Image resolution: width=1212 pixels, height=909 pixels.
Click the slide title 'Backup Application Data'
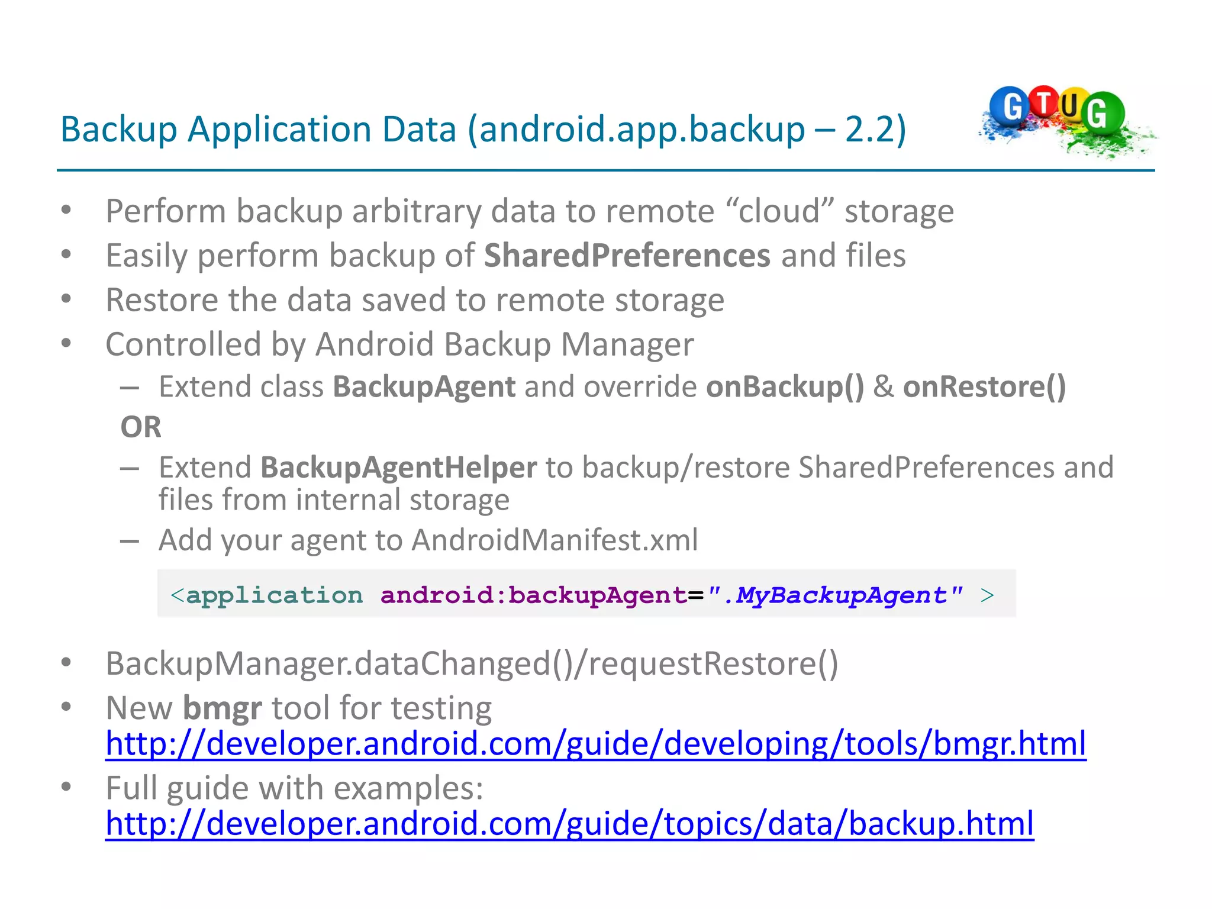259,129
